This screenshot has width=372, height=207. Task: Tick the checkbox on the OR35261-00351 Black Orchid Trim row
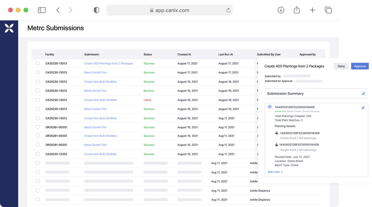[38, 127]
